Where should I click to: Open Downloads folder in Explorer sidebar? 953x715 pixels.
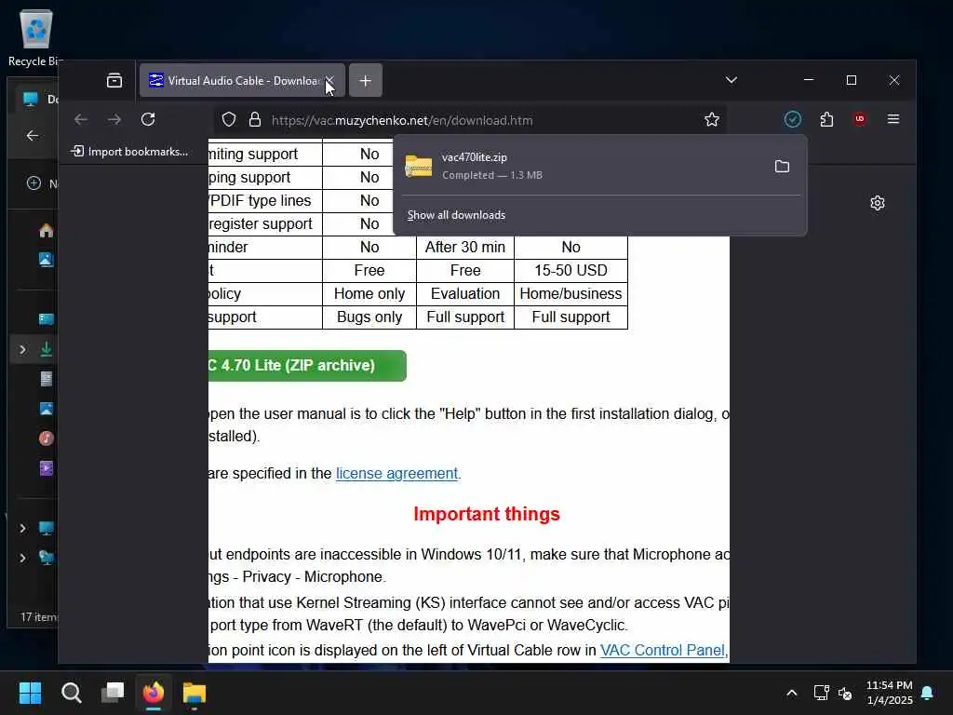(47, 349)
